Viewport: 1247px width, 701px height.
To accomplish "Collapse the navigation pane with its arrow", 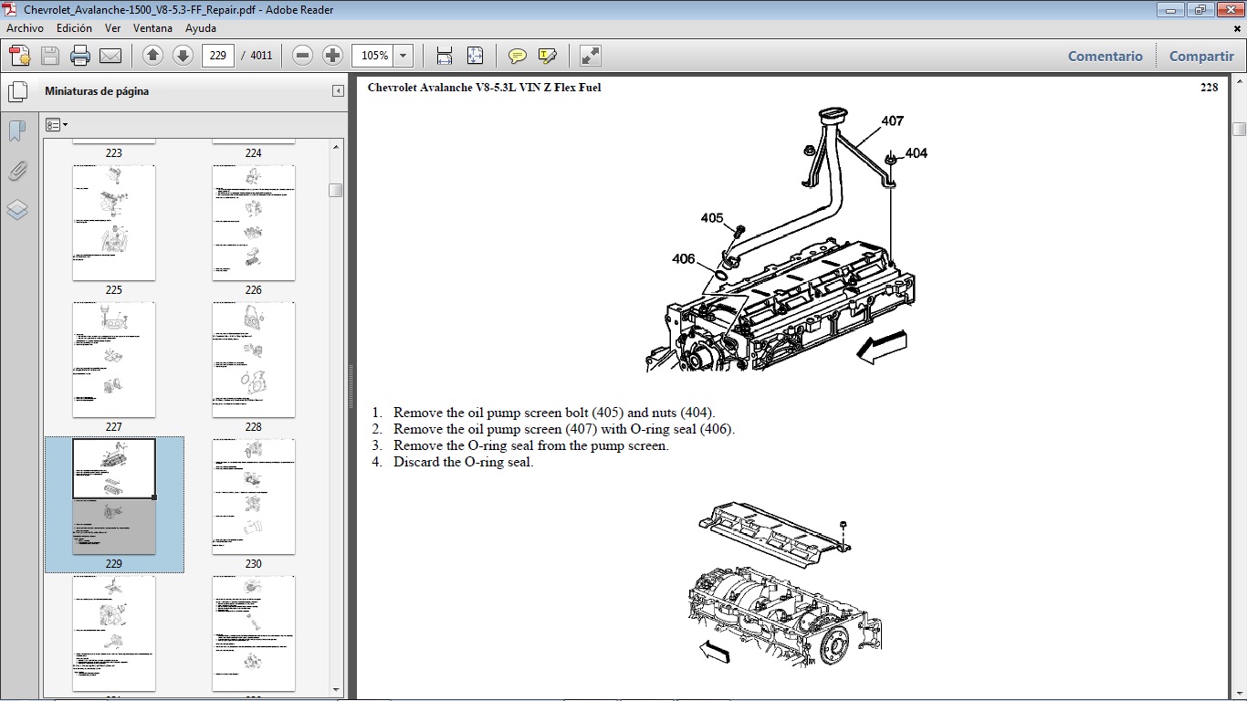I will click(x=337, y=90).
